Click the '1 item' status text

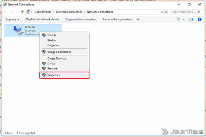point(8,133)
